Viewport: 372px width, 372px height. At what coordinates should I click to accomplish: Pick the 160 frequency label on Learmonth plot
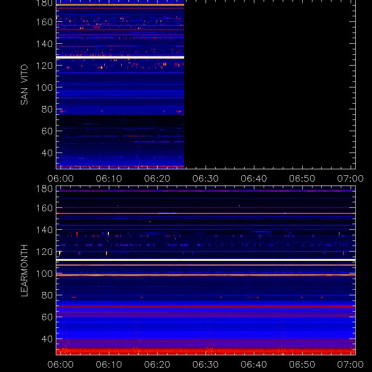[44, 208]
